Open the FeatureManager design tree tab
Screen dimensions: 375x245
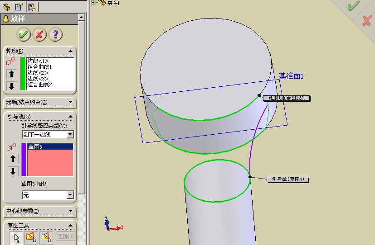click(x=6, y=7)
